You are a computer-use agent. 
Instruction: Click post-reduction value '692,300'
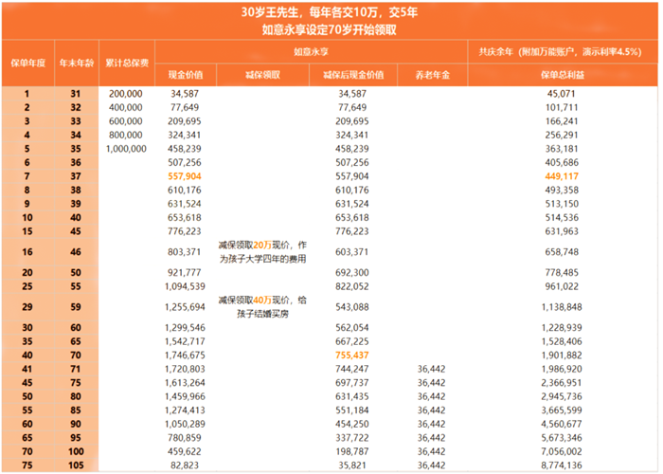tap(351, 273)
